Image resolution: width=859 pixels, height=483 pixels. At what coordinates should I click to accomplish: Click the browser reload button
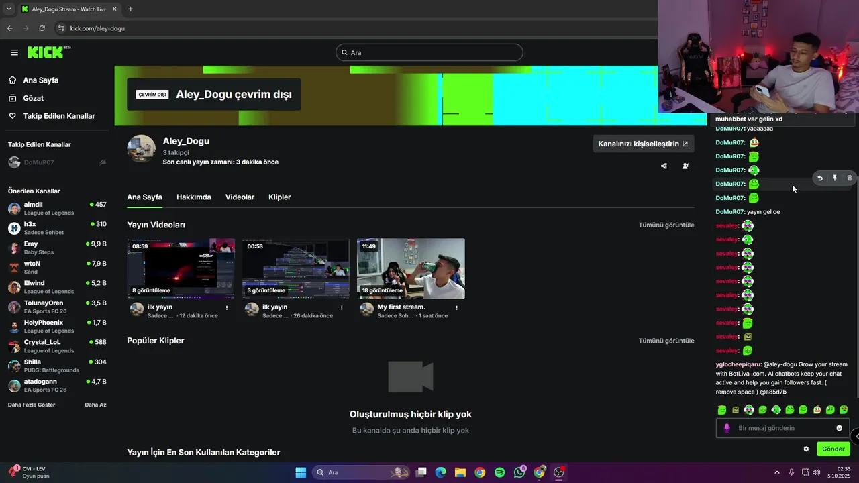pyautogui.click(x=42, y=28)
